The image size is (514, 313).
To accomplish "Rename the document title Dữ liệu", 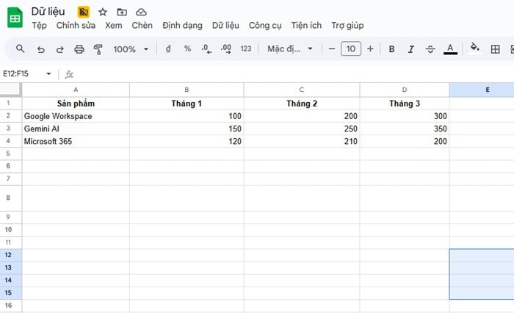I will tap(48, 12).
